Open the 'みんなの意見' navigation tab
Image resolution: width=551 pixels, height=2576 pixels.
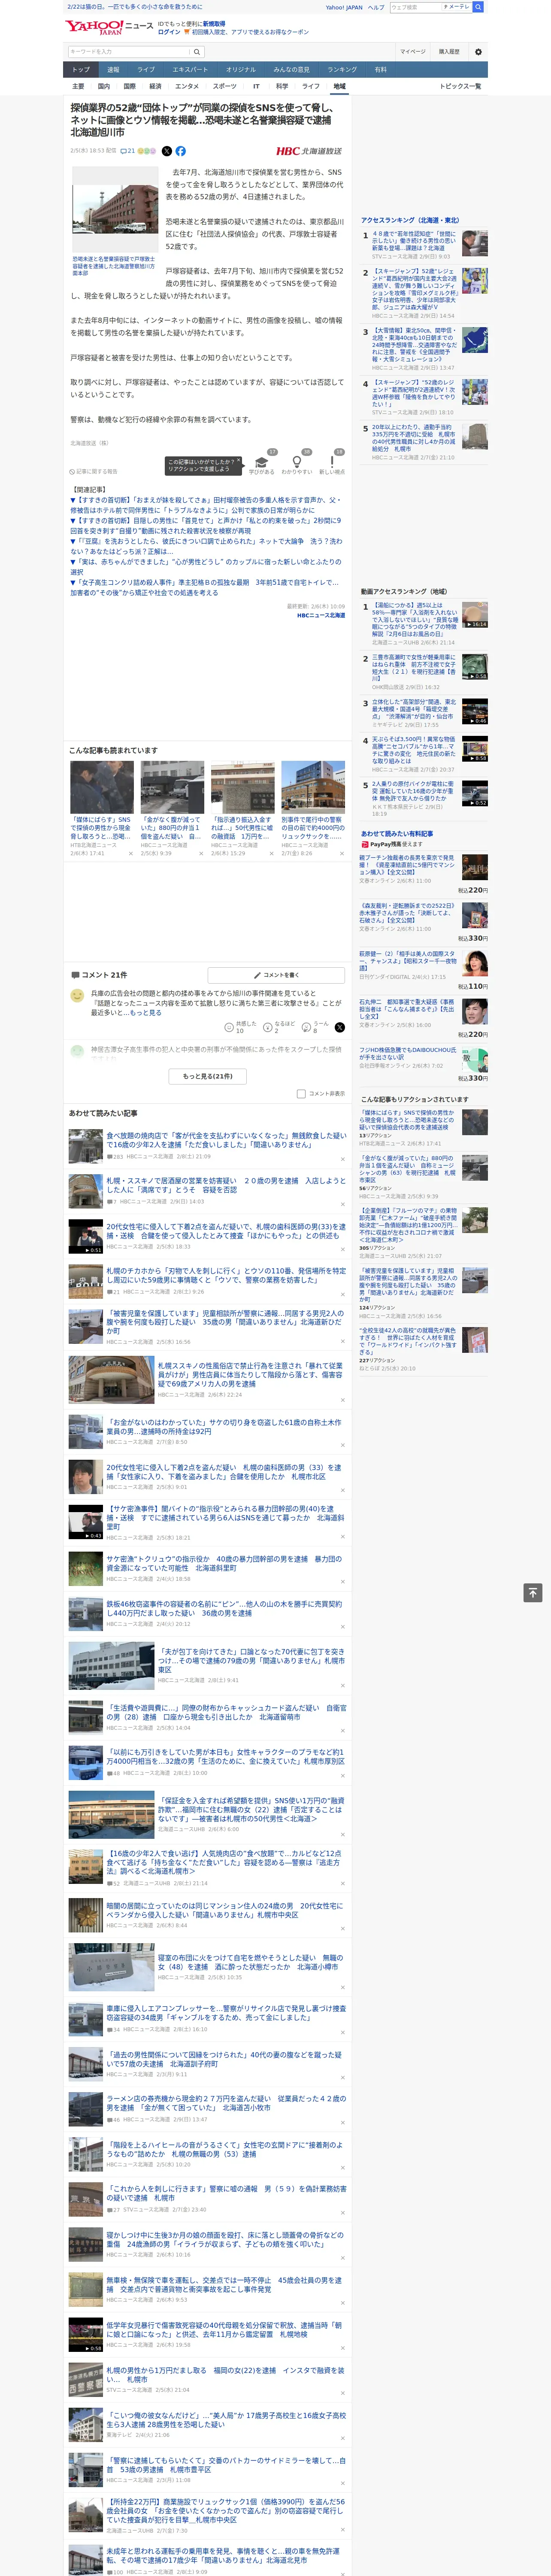click(x=291, y=70)
